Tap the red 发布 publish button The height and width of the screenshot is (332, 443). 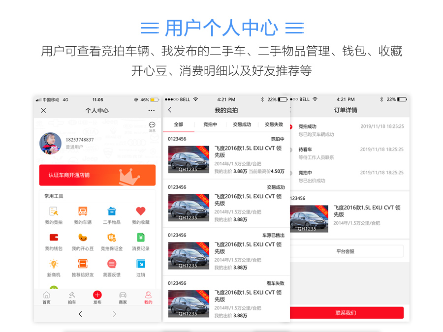(x=97, y=295)
